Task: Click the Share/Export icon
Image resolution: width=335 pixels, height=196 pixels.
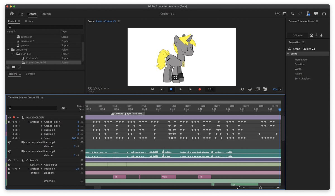Action: click(x=324, y=13)
